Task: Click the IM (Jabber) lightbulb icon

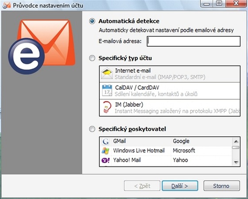Action: point(107,107)
